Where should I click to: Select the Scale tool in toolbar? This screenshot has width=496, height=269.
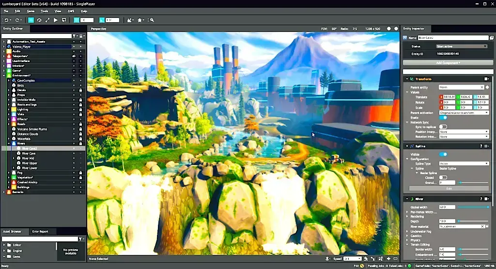pyautogui.click(x=47, y=20)
